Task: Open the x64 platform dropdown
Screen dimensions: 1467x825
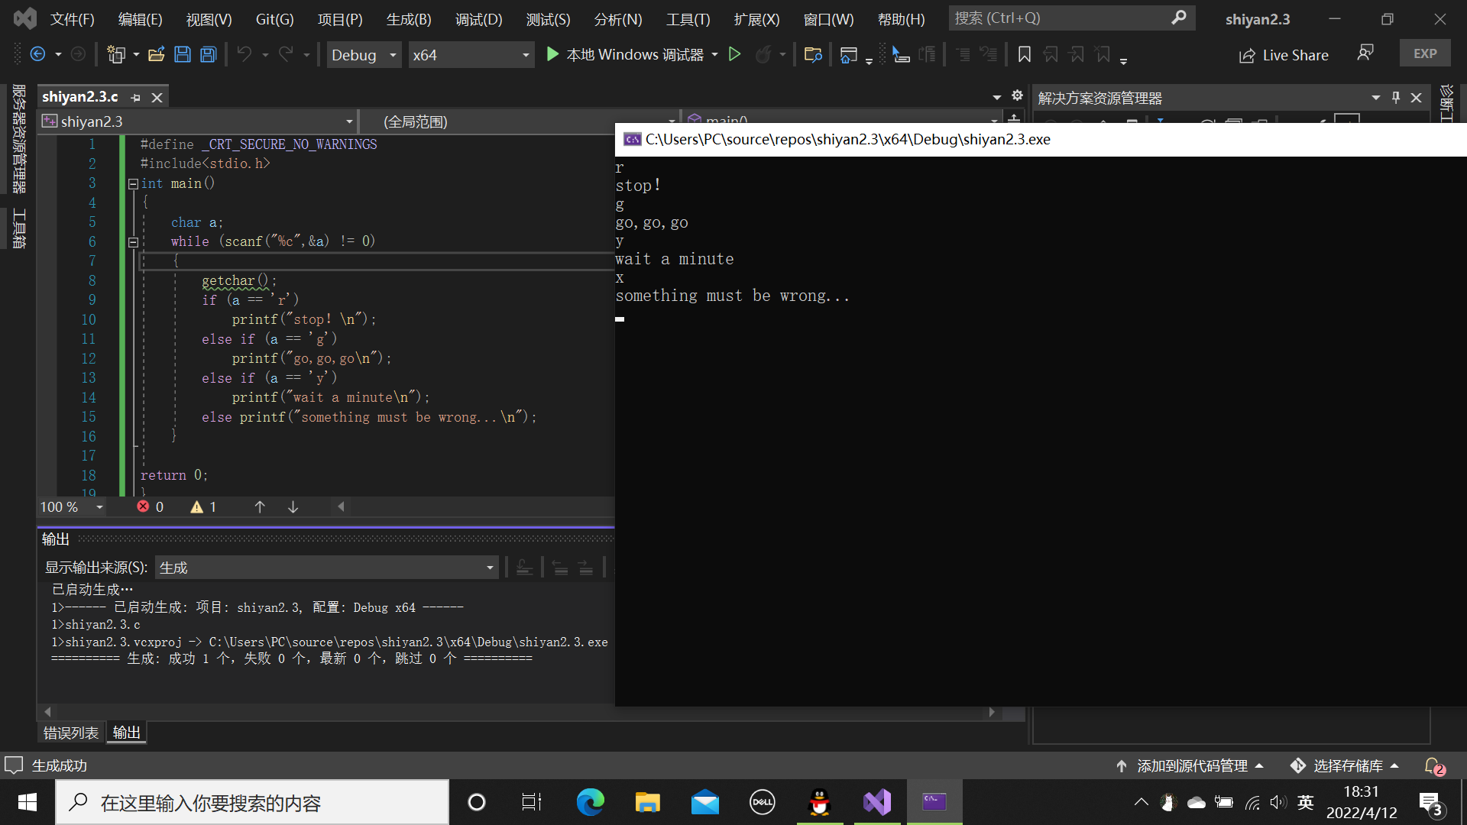Action: (x=525, y=55)
